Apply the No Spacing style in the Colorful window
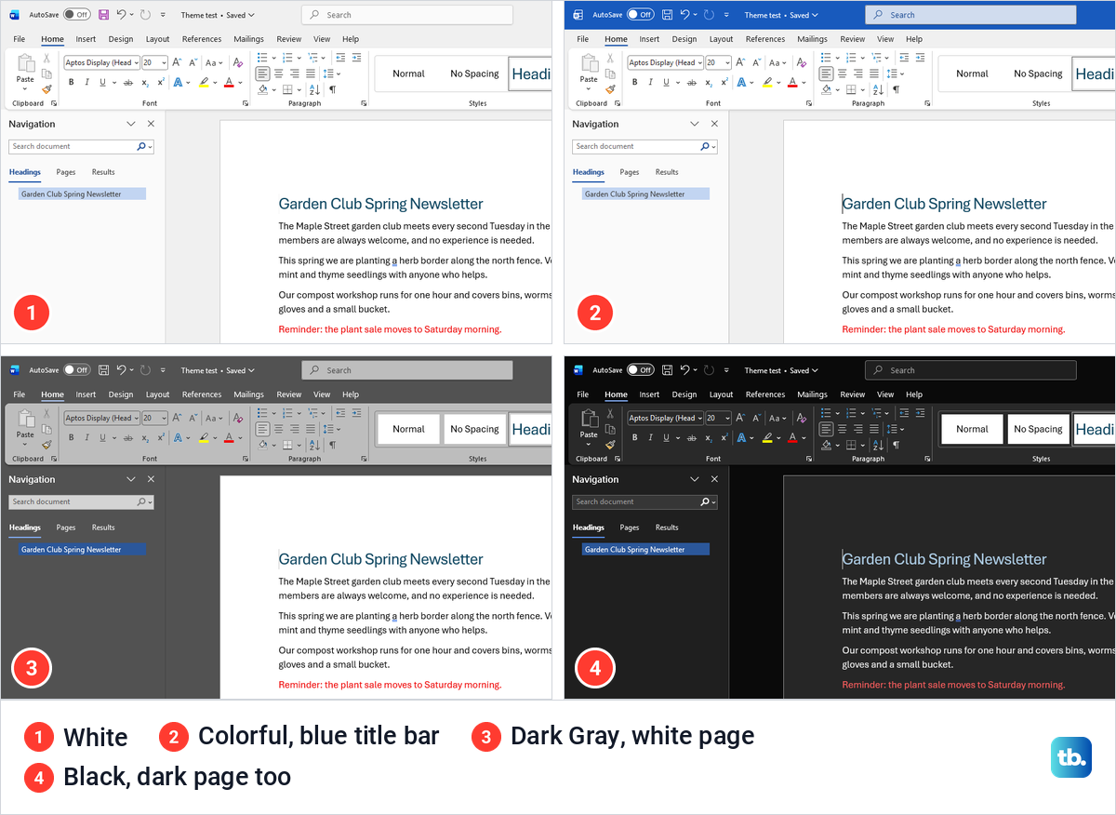Image resolution: width=1116 pixels, height=815 pixels. click(1038, 73)
